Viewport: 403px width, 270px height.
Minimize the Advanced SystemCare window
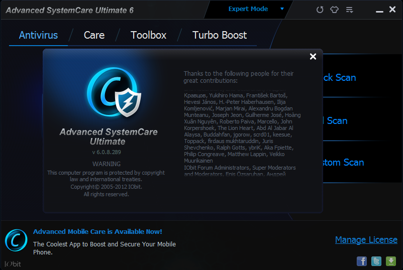pyautogui.click(x=379, y=11)
